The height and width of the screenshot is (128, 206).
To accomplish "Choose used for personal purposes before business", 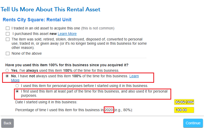I will 17,86.
